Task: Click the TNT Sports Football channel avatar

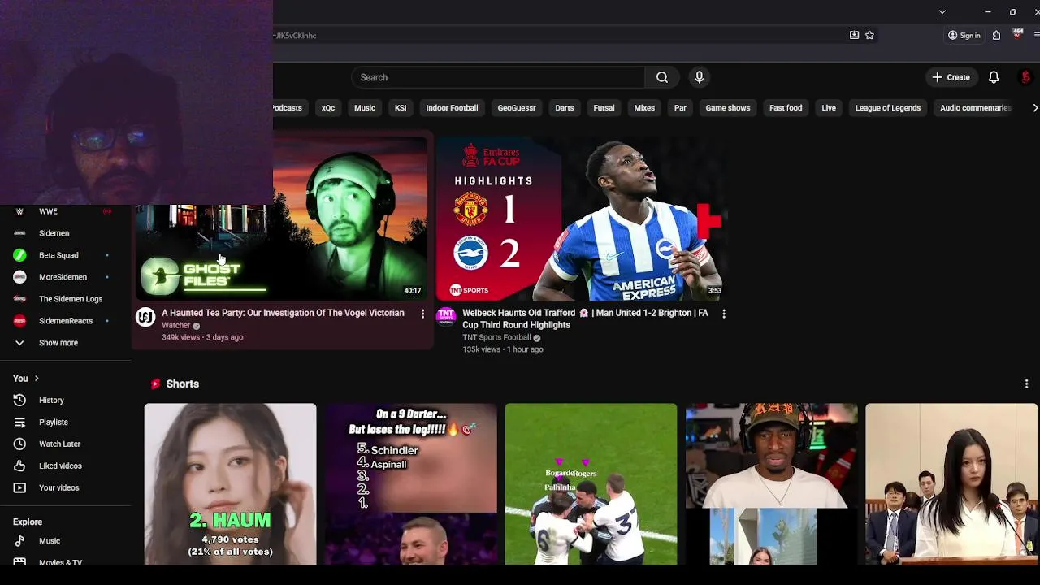Action: (446, 317)
